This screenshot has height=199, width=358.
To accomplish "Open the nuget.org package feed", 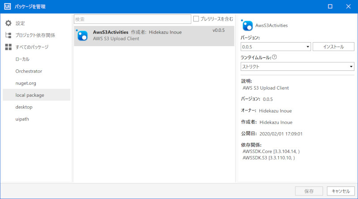I will (x=26, y=83).
